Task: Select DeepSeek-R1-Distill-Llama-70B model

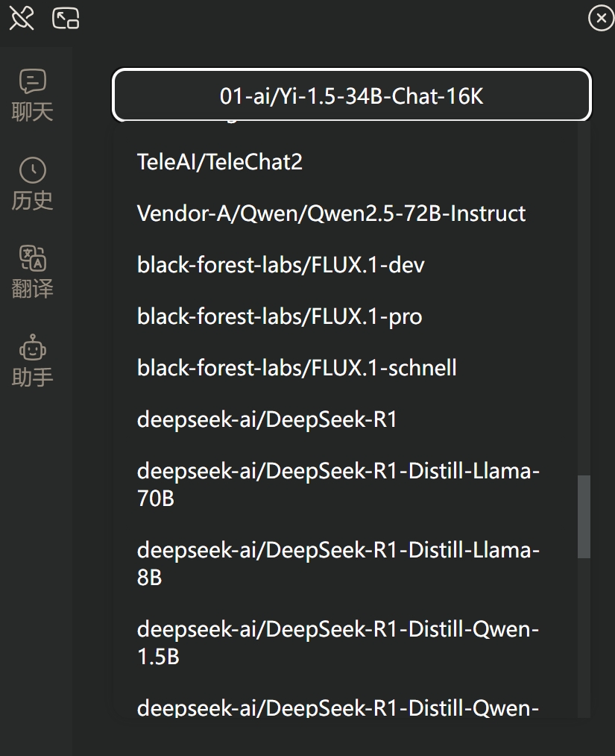Action: [345, 484]
